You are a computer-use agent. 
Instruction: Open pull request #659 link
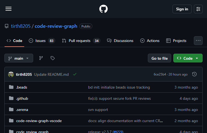pos(118,131)
